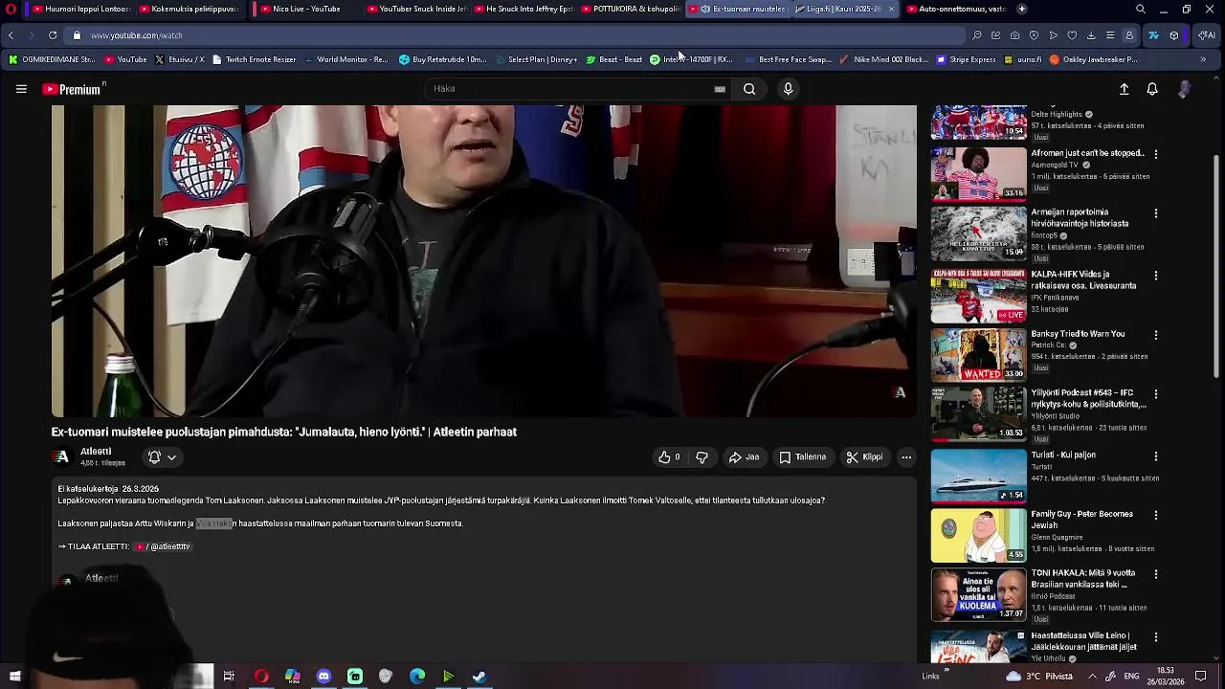The image size is (1225, 689).
Task: Share the video using Jaa
Action: 744,457
